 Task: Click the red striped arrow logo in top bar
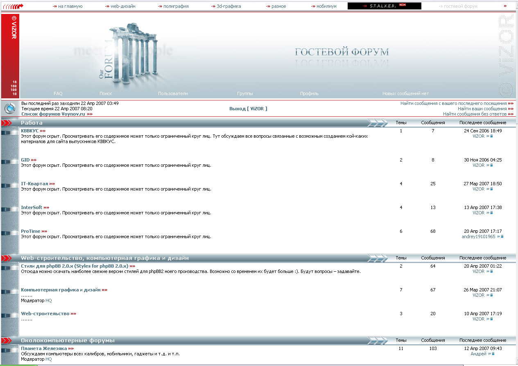tap(13, 6)
